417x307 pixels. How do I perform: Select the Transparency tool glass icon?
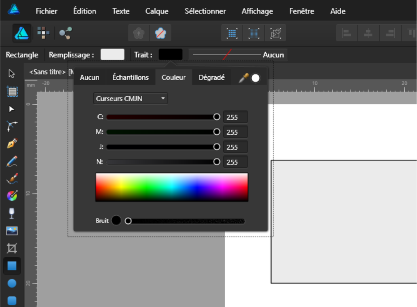12,213
